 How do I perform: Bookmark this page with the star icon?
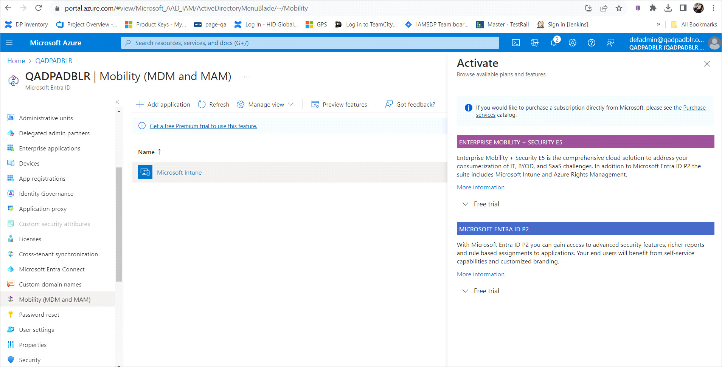[619, 8]
